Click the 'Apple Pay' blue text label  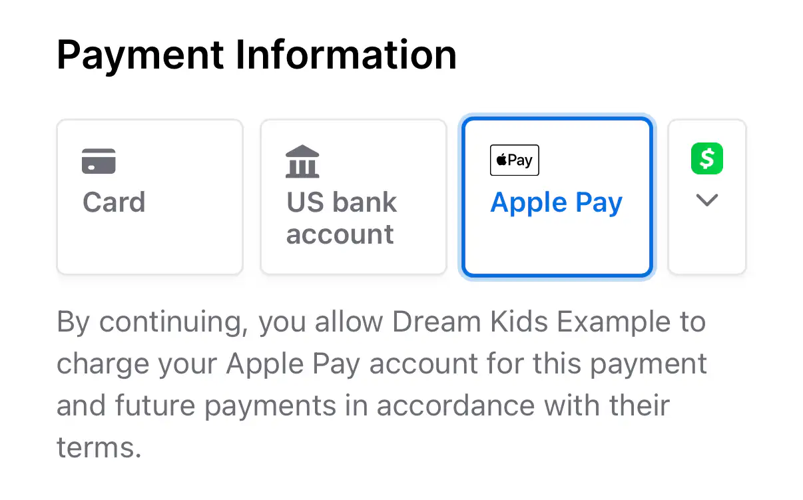pyautogui.click(x=556, y=202)
